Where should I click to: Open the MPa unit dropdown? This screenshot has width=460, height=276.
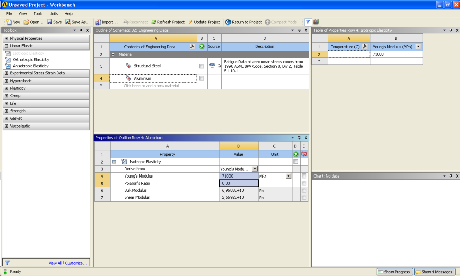tap(289, 176)
